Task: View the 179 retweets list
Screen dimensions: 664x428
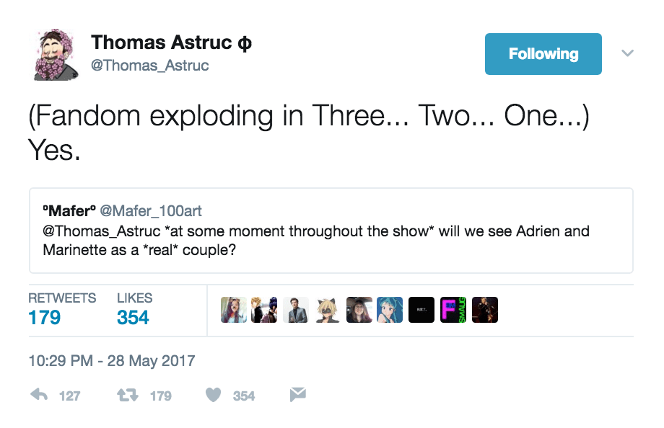Action: [45, 318]
